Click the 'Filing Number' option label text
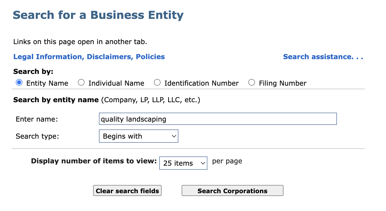 (x=283, y=83)
